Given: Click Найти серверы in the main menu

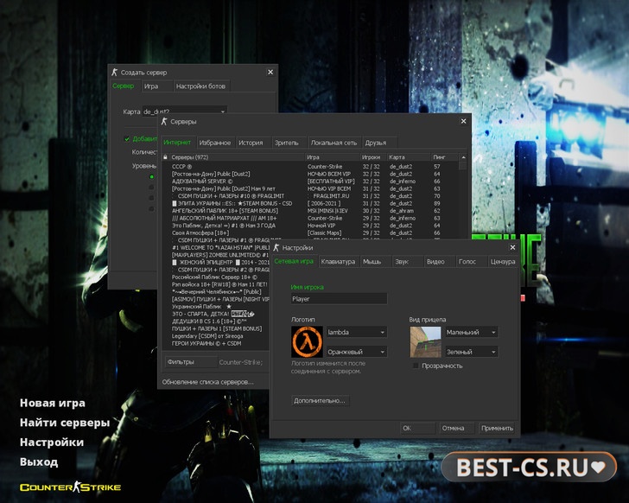Looking at the screenshot, I should point(65,423).
